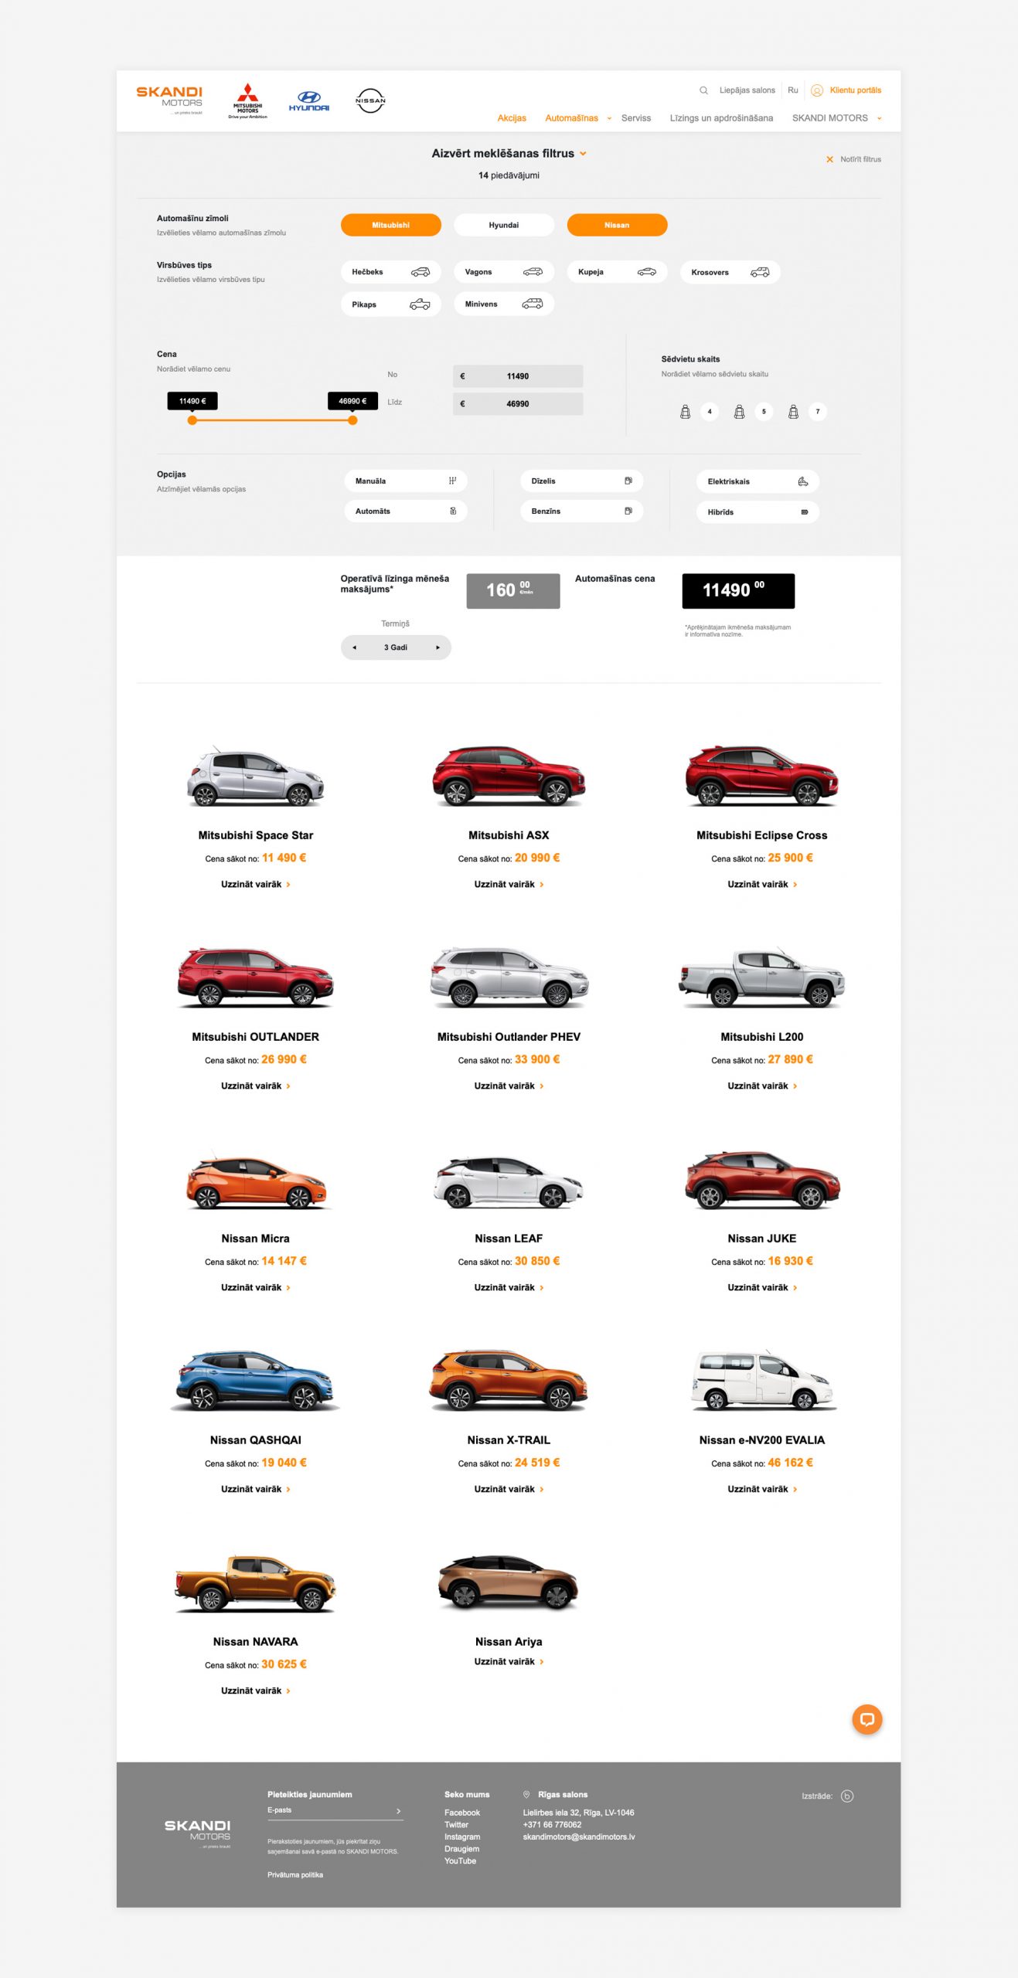The height and width of the screenshot is (1978, 1018).
Task: Enable the Dīzelis fuel option
Action: (x=582, y=481)
